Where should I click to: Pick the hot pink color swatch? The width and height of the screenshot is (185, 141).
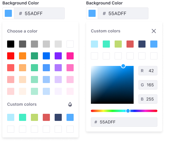coord(70,56)
